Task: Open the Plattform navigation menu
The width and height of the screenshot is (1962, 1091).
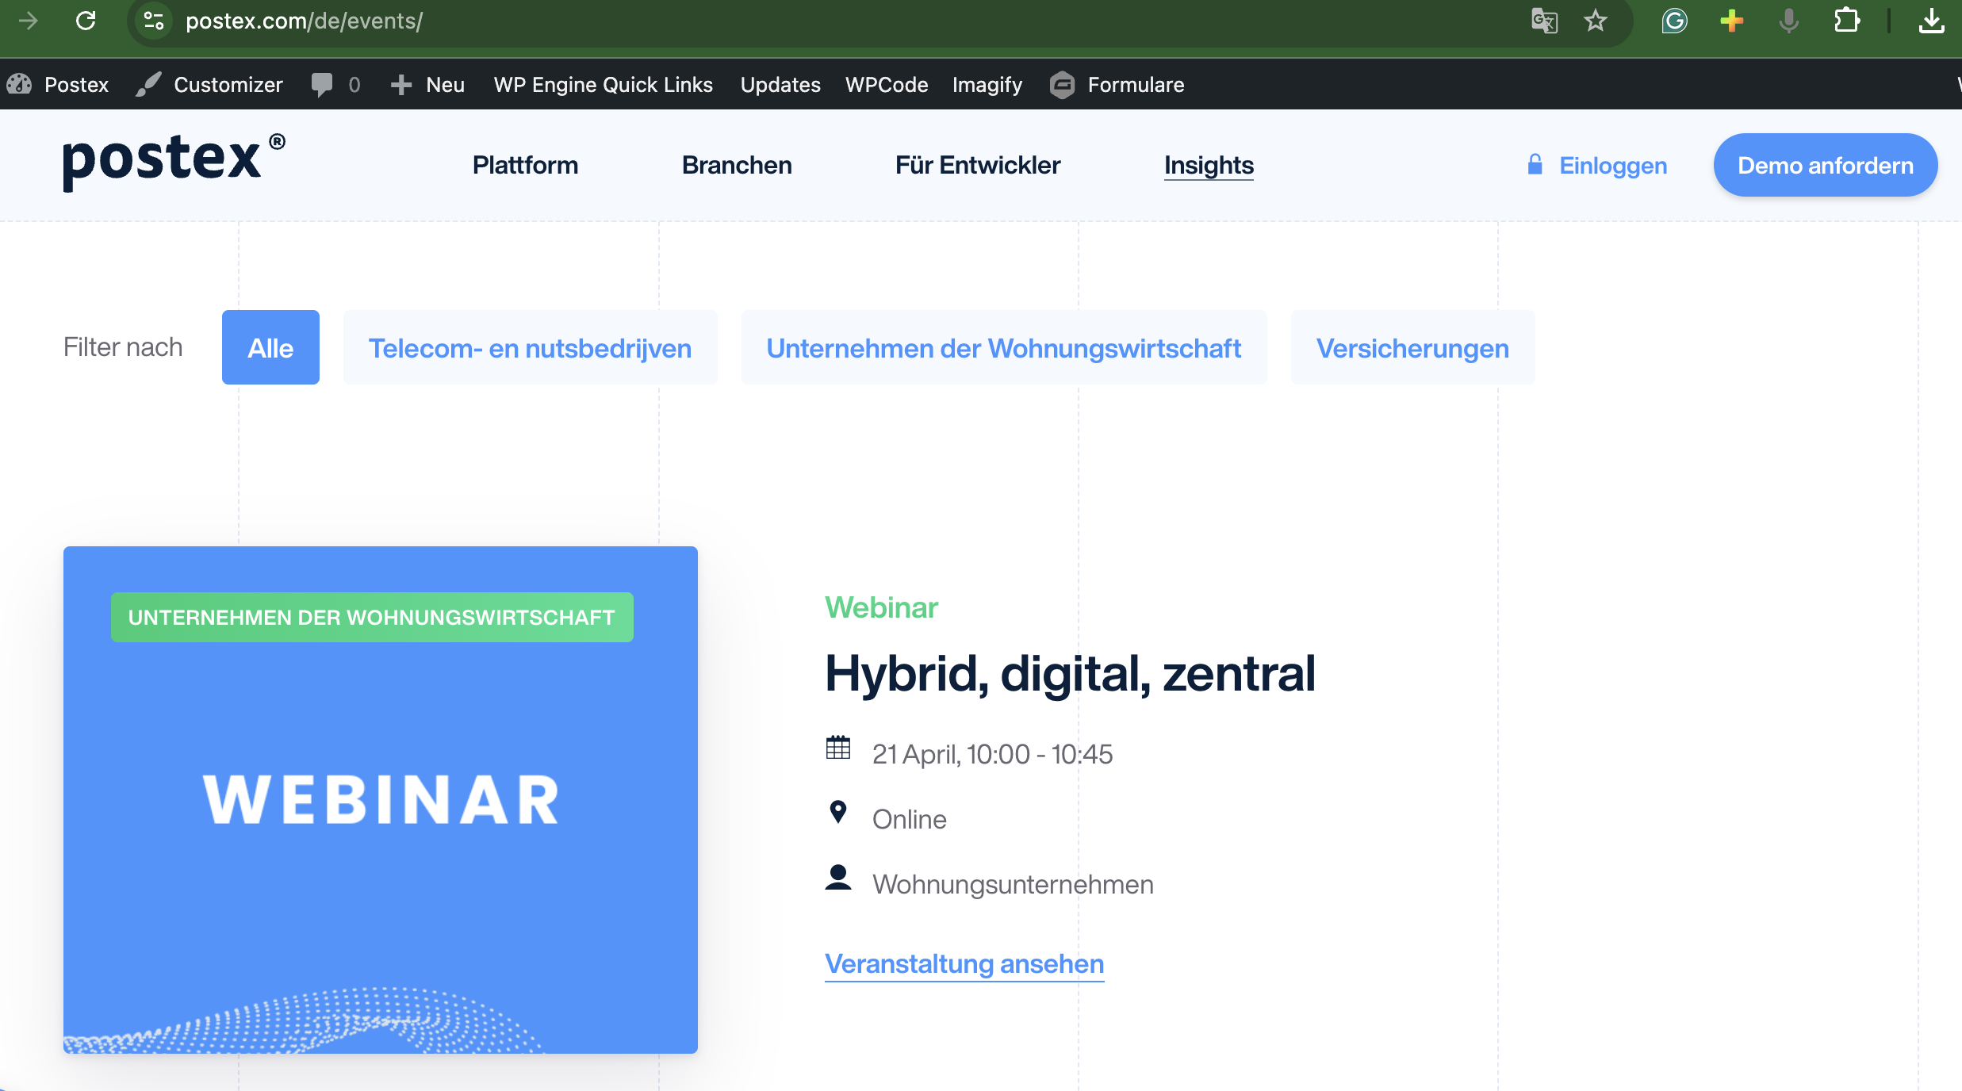Action: [x=525, y=165]
